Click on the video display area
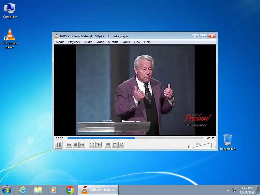This screenshot has width=260, height=195. [135, 90]
